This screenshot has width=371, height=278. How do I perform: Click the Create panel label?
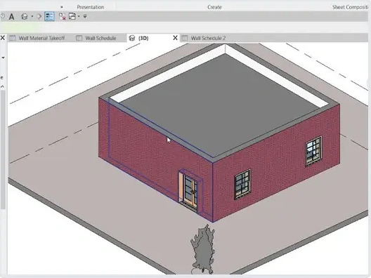[214, 7]
